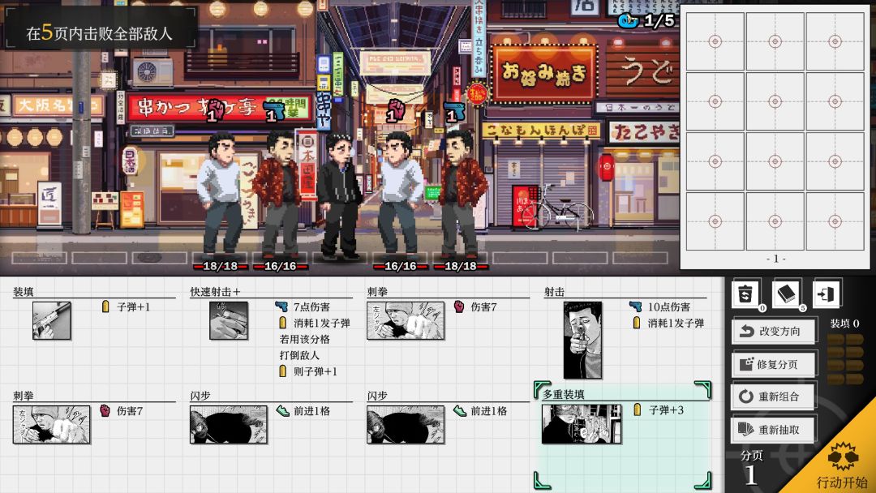This screenshot has height=493, width=876.
Task: Click the 修复分页 button
Action: tap(773, 365)
